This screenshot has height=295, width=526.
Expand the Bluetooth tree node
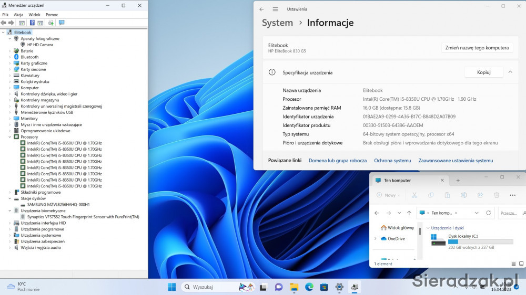pos(9,57)
